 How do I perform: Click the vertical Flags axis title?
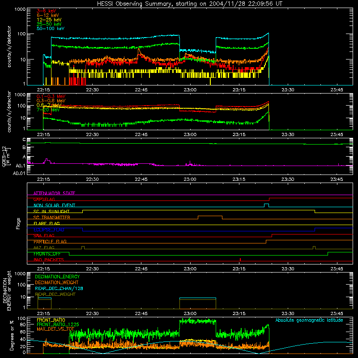coord(18,223)
